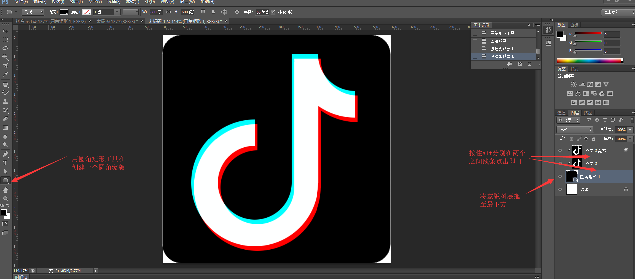
Task: Hide layer 图层 3
Action: 560,163
